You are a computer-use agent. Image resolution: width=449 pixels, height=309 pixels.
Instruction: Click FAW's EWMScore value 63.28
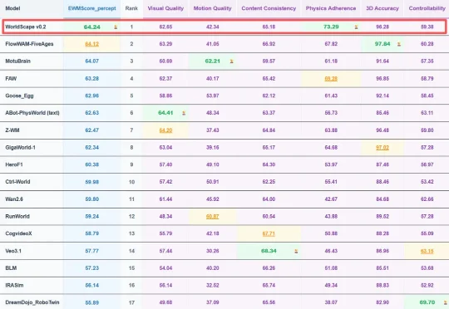tap(92, 79)
